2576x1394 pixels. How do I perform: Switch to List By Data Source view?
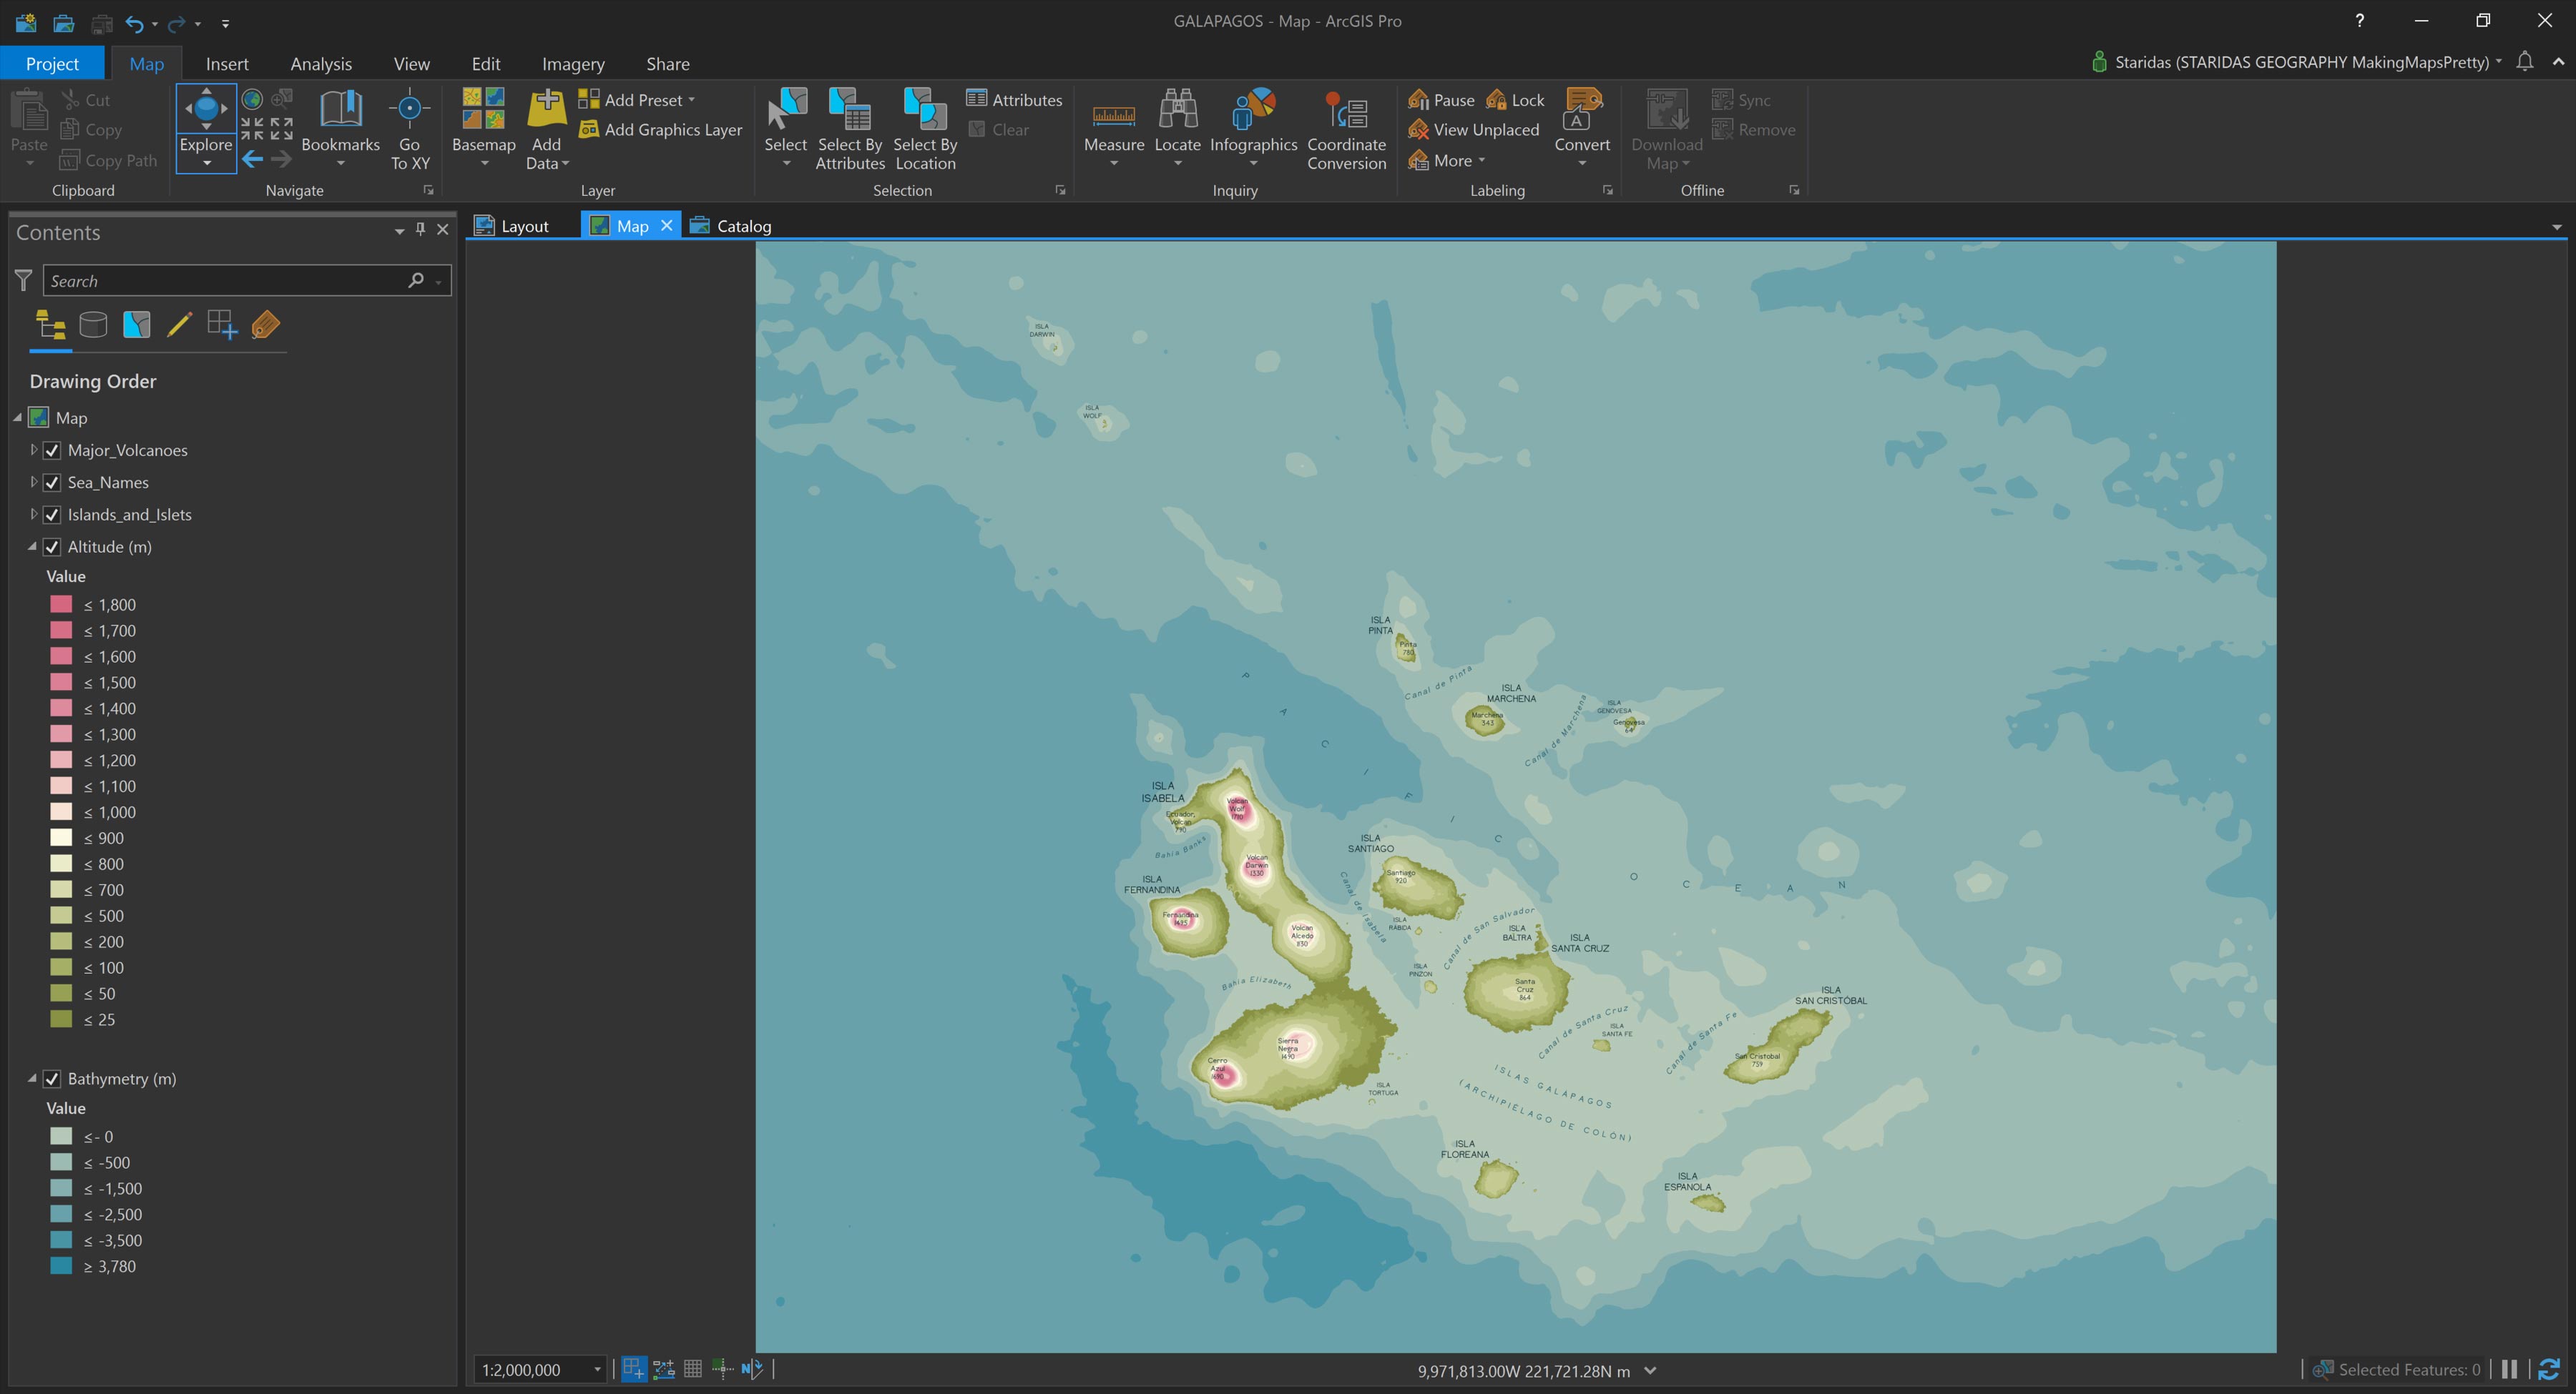[93, 325]
